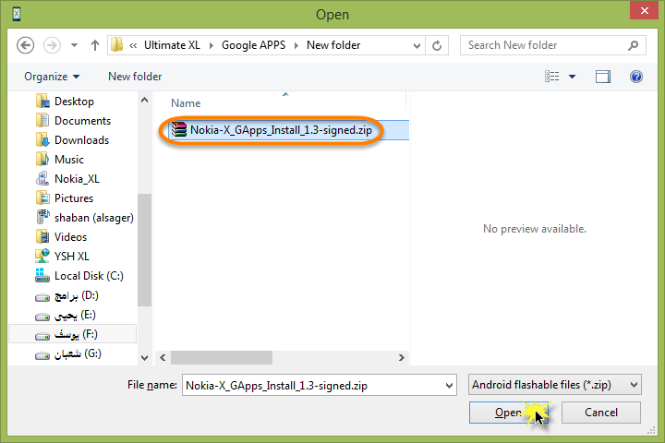Click Local Disk (C:) drive icon
Viewport: 665px width, 443px height.
click(x=42, y=276)
